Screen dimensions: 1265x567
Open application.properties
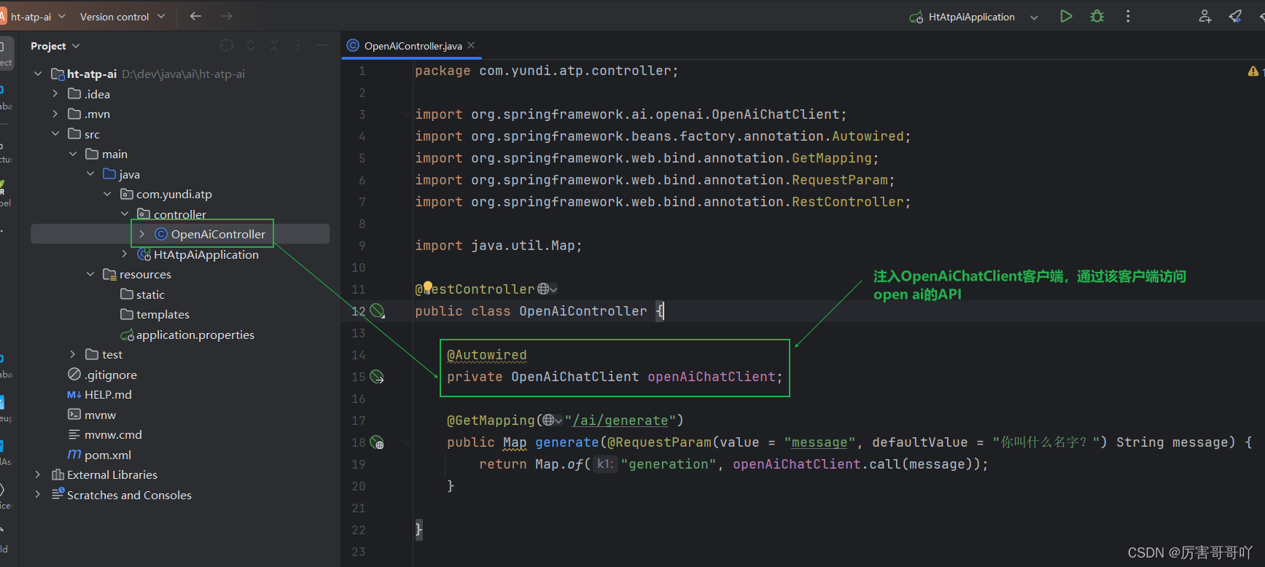tap(195, 335)
